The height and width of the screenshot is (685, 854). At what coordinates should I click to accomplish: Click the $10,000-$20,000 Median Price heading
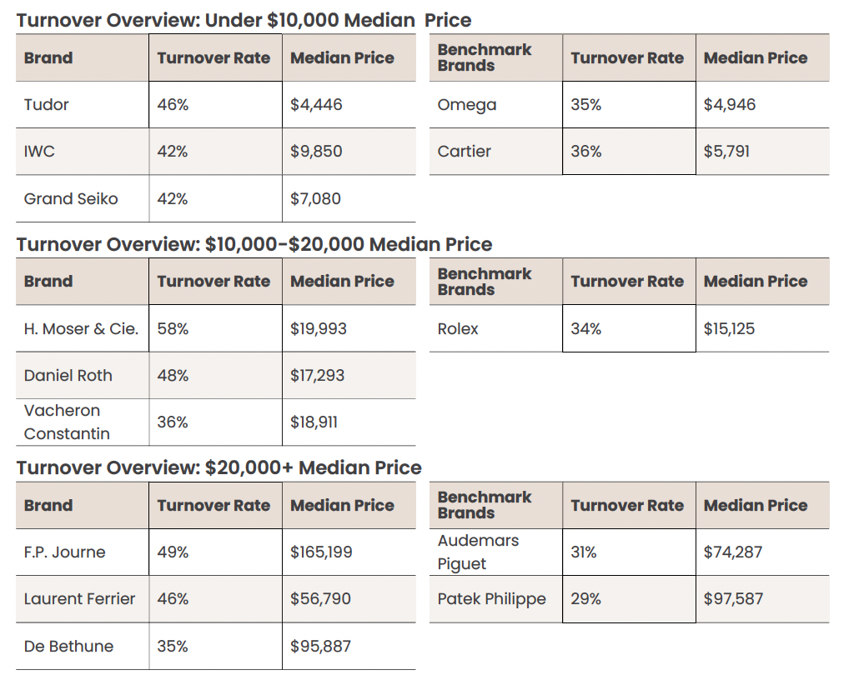click(254, 244)
